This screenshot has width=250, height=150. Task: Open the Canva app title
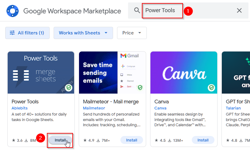(x=161, y=102)
